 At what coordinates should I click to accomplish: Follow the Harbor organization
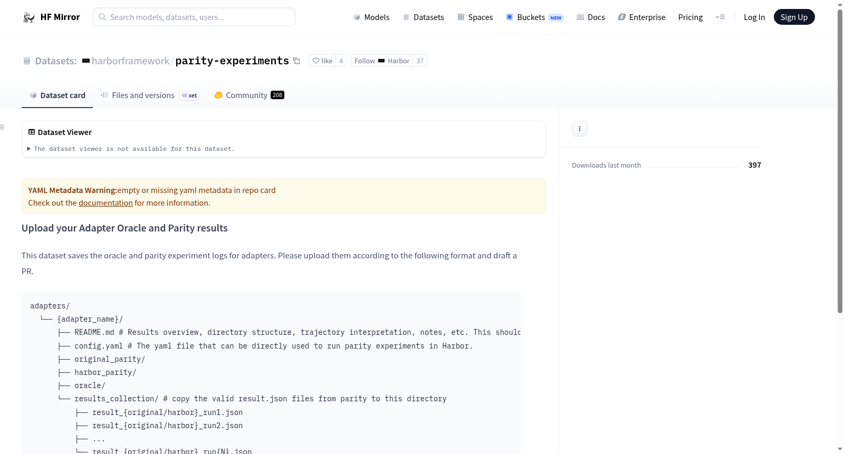[x=382, y=61]
